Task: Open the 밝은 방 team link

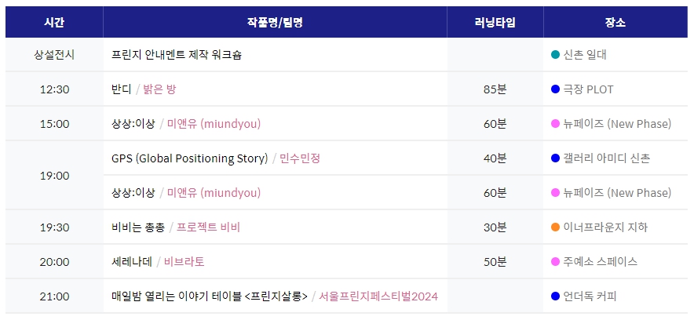Action: tap(159, 89)
